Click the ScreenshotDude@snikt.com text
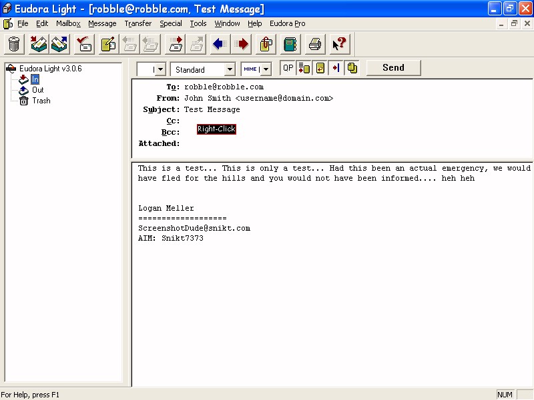Screen dimensions: 534x400 click(x=194, y=228)
